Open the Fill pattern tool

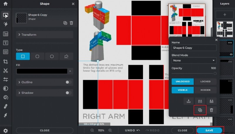6,52
